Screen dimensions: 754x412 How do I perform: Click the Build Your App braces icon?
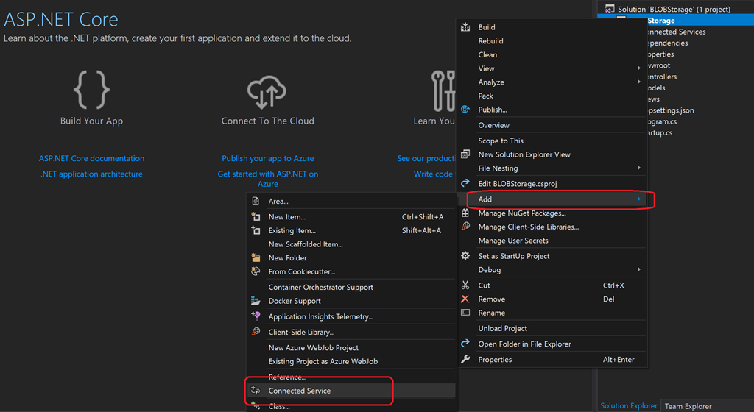click(91, 90)
